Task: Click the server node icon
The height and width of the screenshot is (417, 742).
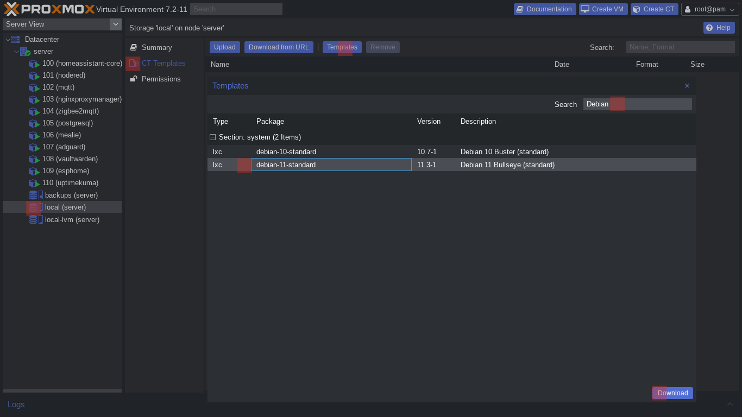Action: (x=25, y=52)
